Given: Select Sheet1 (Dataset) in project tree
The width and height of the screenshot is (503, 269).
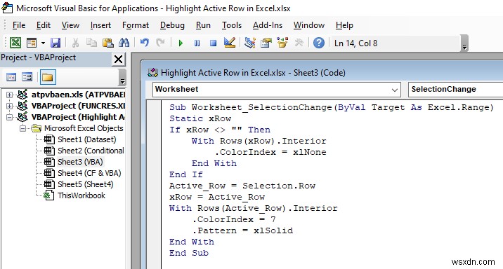Looking at the screenshot, I should coord(86,139).
